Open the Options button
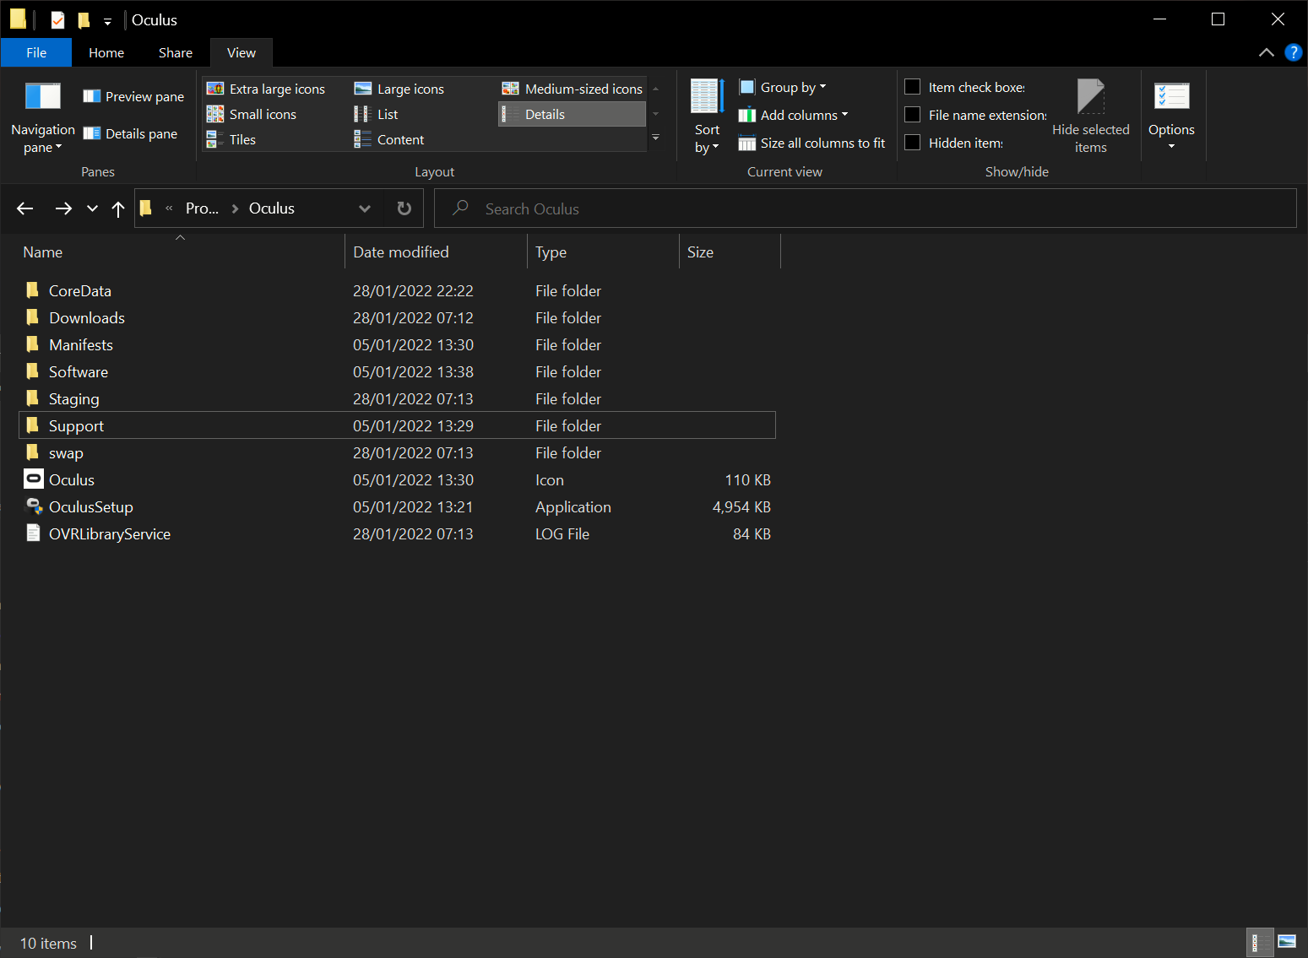 1171,116
